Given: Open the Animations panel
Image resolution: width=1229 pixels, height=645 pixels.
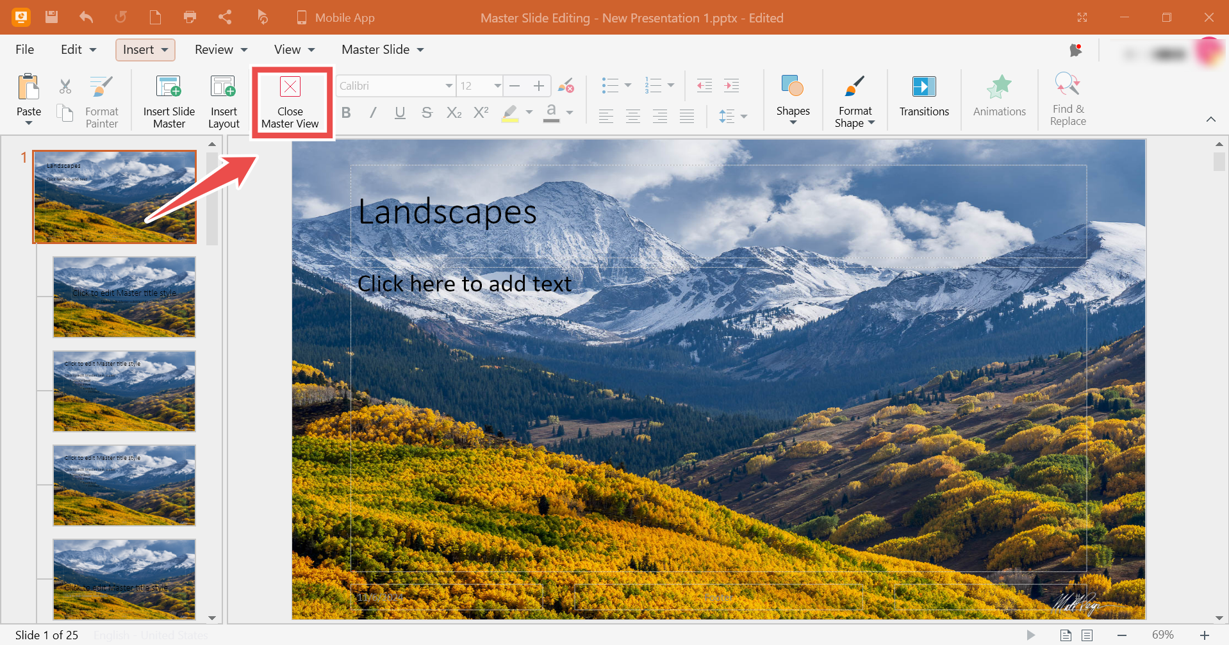Looking at the screenshot, I should pos(1000,96).
